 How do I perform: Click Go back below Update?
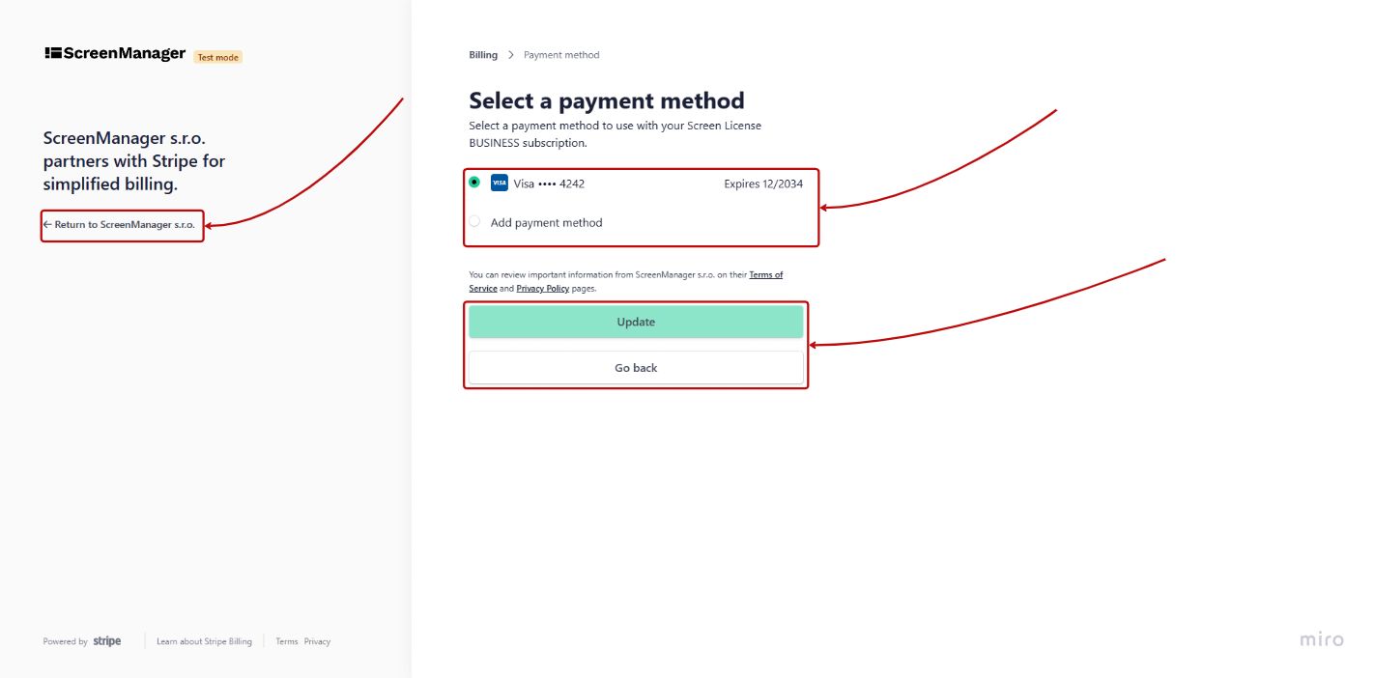tap(635, 368)
